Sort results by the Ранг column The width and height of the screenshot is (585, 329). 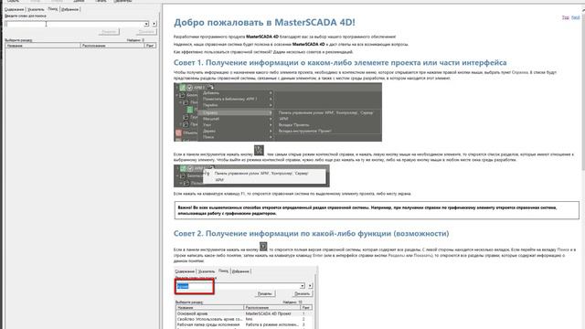(150, 46)
